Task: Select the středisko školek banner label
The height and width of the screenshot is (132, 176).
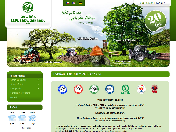Action: click(x=88, y=38)
